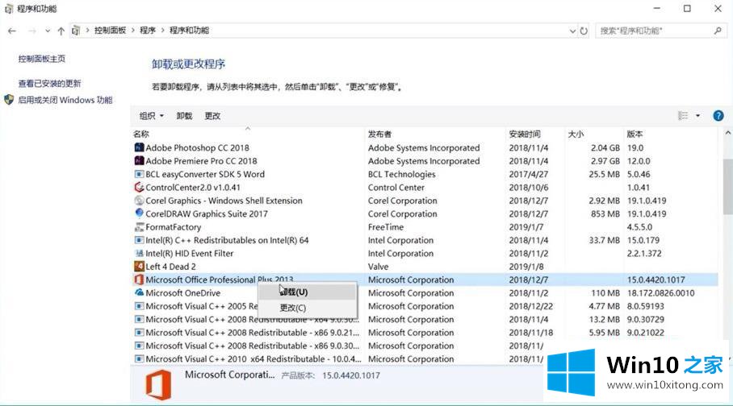This screenshot has width=733, height=406.
Task: Click the Microsoft OneDrive cloud icon
Action: click(x=139, y=292)
